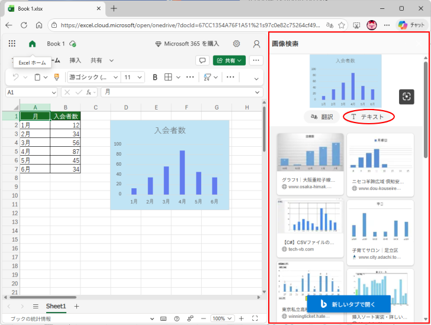
Task: Open the 挿入 ribbon tab
Action: (75, 60)
